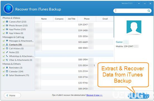Viewport: 154px width, 101px height.
Task: Toggle the WhatsApp & Attachments checkbox
Action: click(x=4, y=56)
